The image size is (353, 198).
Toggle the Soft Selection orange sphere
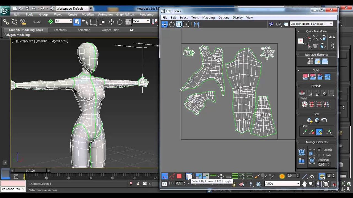pyautogui.click(x=282, y=176)
